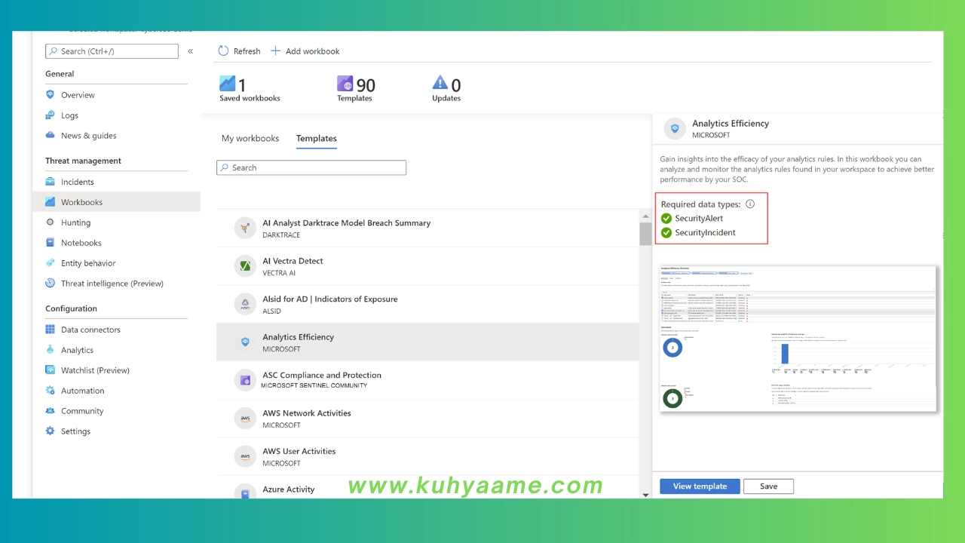The height and width of the screenshot is (543, 965).
Task: Click the Logs icon in sidebar
Action: tap(51, 115)
